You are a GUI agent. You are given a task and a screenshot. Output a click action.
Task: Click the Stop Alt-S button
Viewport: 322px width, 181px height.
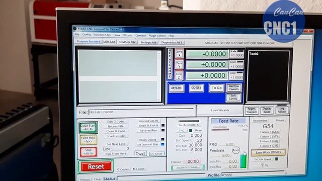89,152
